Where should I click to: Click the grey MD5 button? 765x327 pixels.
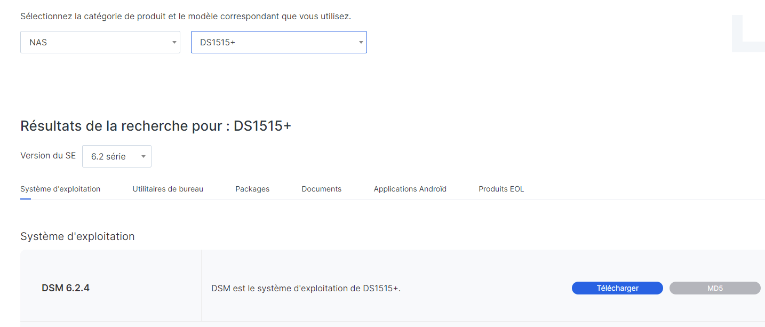point(714,288)
